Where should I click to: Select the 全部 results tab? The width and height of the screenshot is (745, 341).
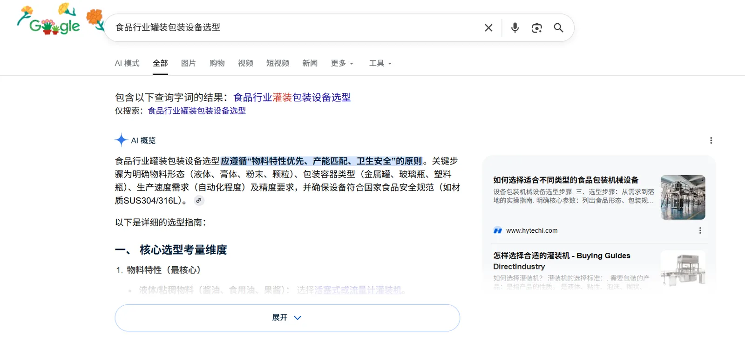[x=160, y=63]
